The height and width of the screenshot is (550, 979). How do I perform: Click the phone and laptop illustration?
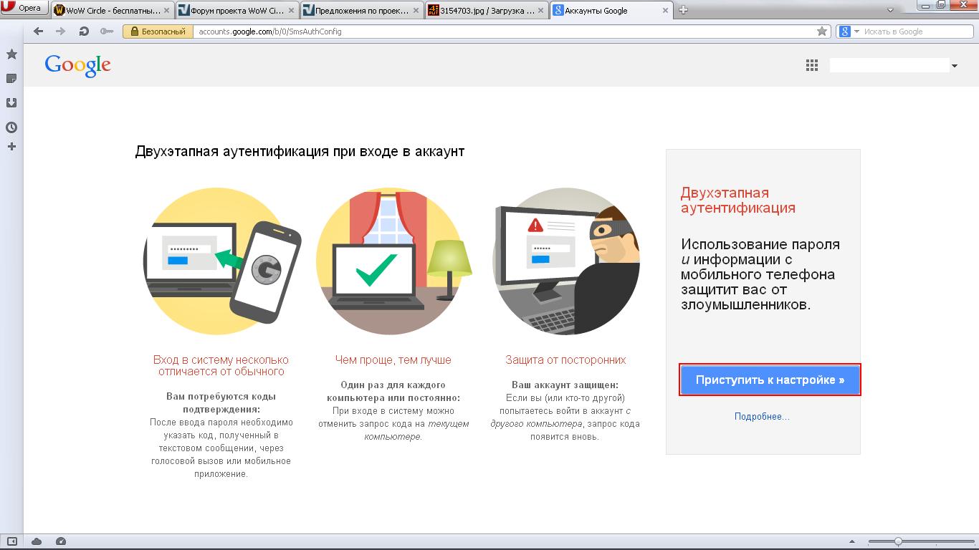tap(222, 261)
